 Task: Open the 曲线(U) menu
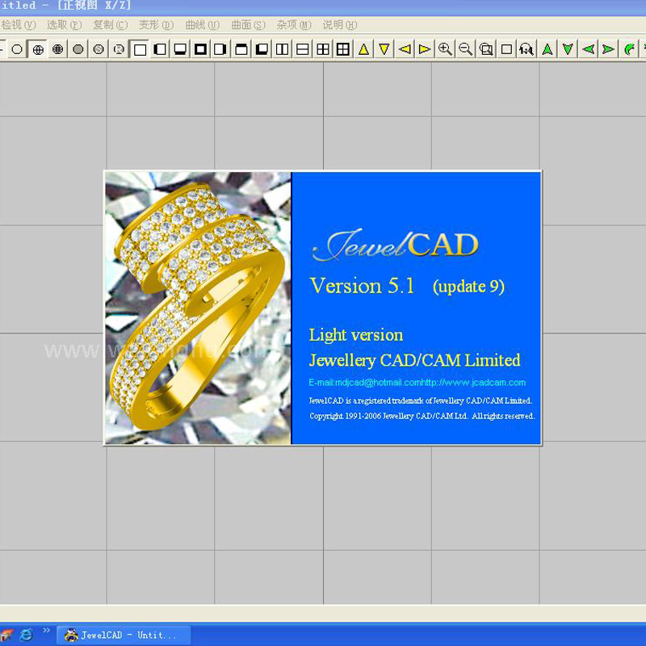click(x=203, y=25)
